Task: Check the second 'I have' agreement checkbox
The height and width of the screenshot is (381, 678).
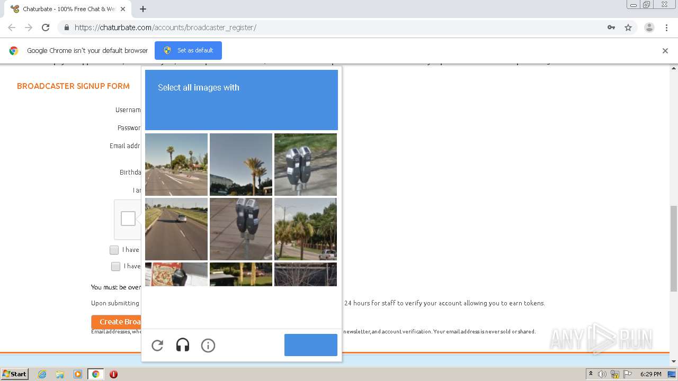Action: pos(115,266)
